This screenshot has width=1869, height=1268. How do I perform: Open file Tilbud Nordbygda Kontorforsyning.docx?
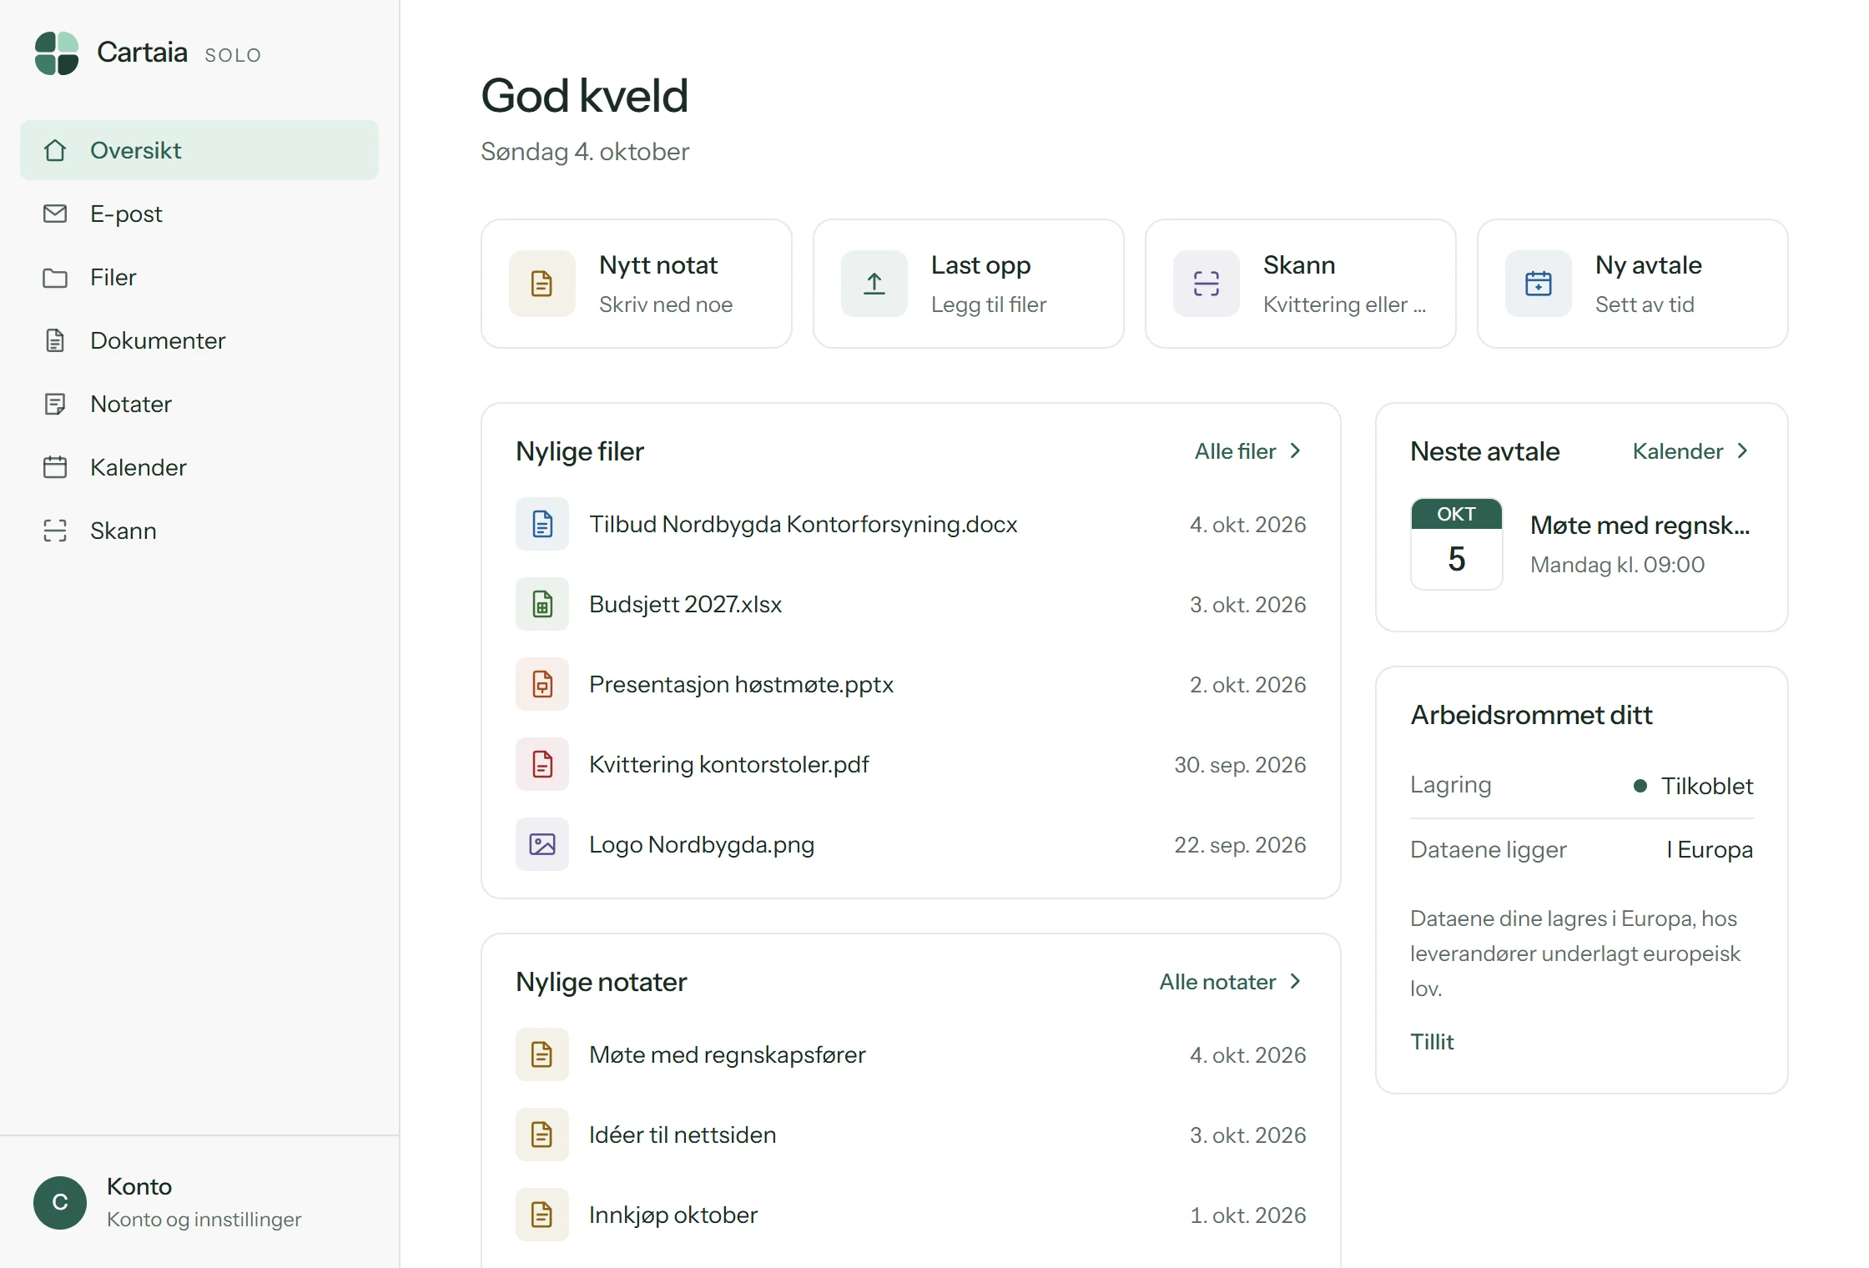pos(911,524)
